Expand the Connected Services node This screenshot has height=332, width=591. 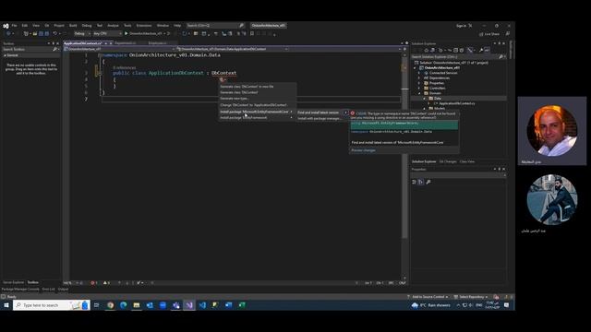click(419, 73)
